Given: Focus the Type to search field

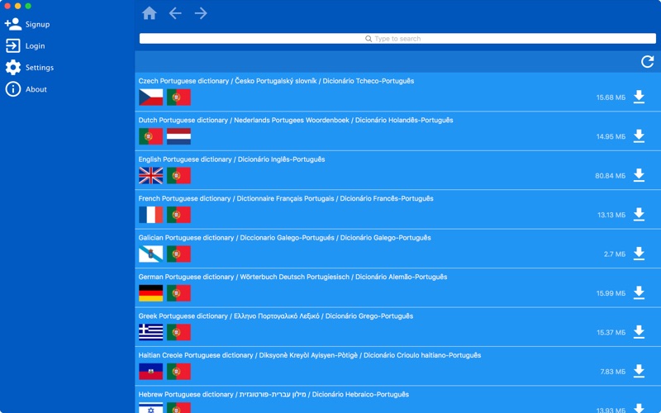Looking at the screenshot, I should 397,38.
